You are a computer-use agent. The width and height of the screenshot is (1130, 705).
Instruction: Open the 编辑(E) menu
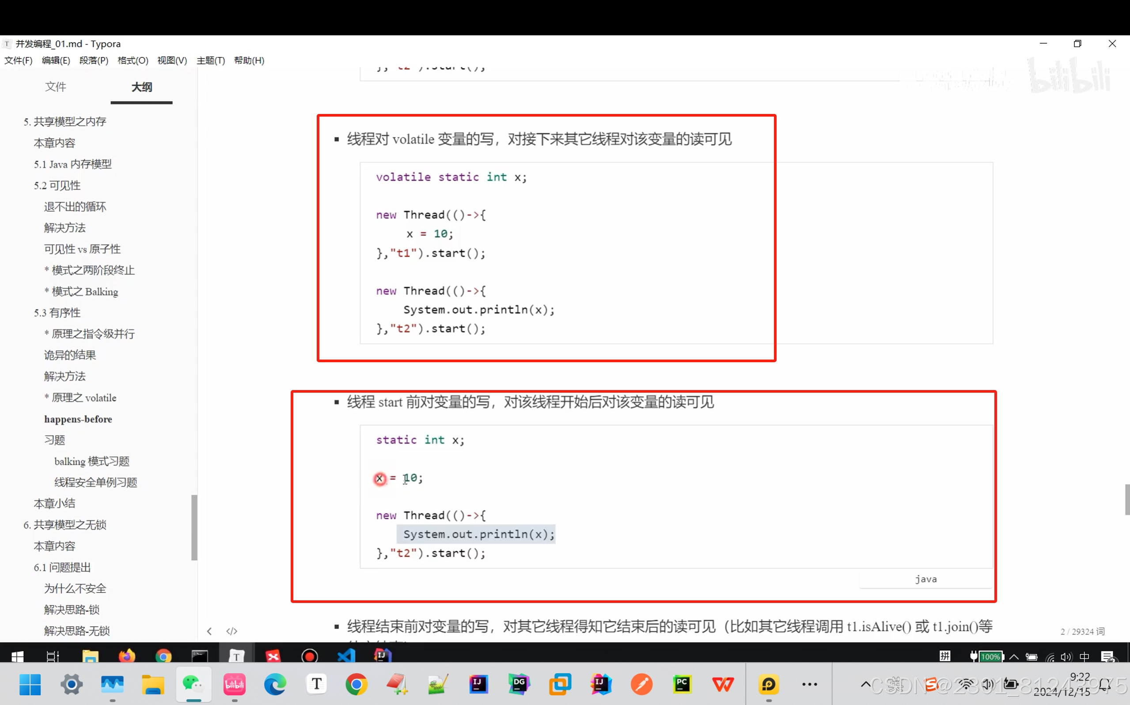click(x=56, y=61)
